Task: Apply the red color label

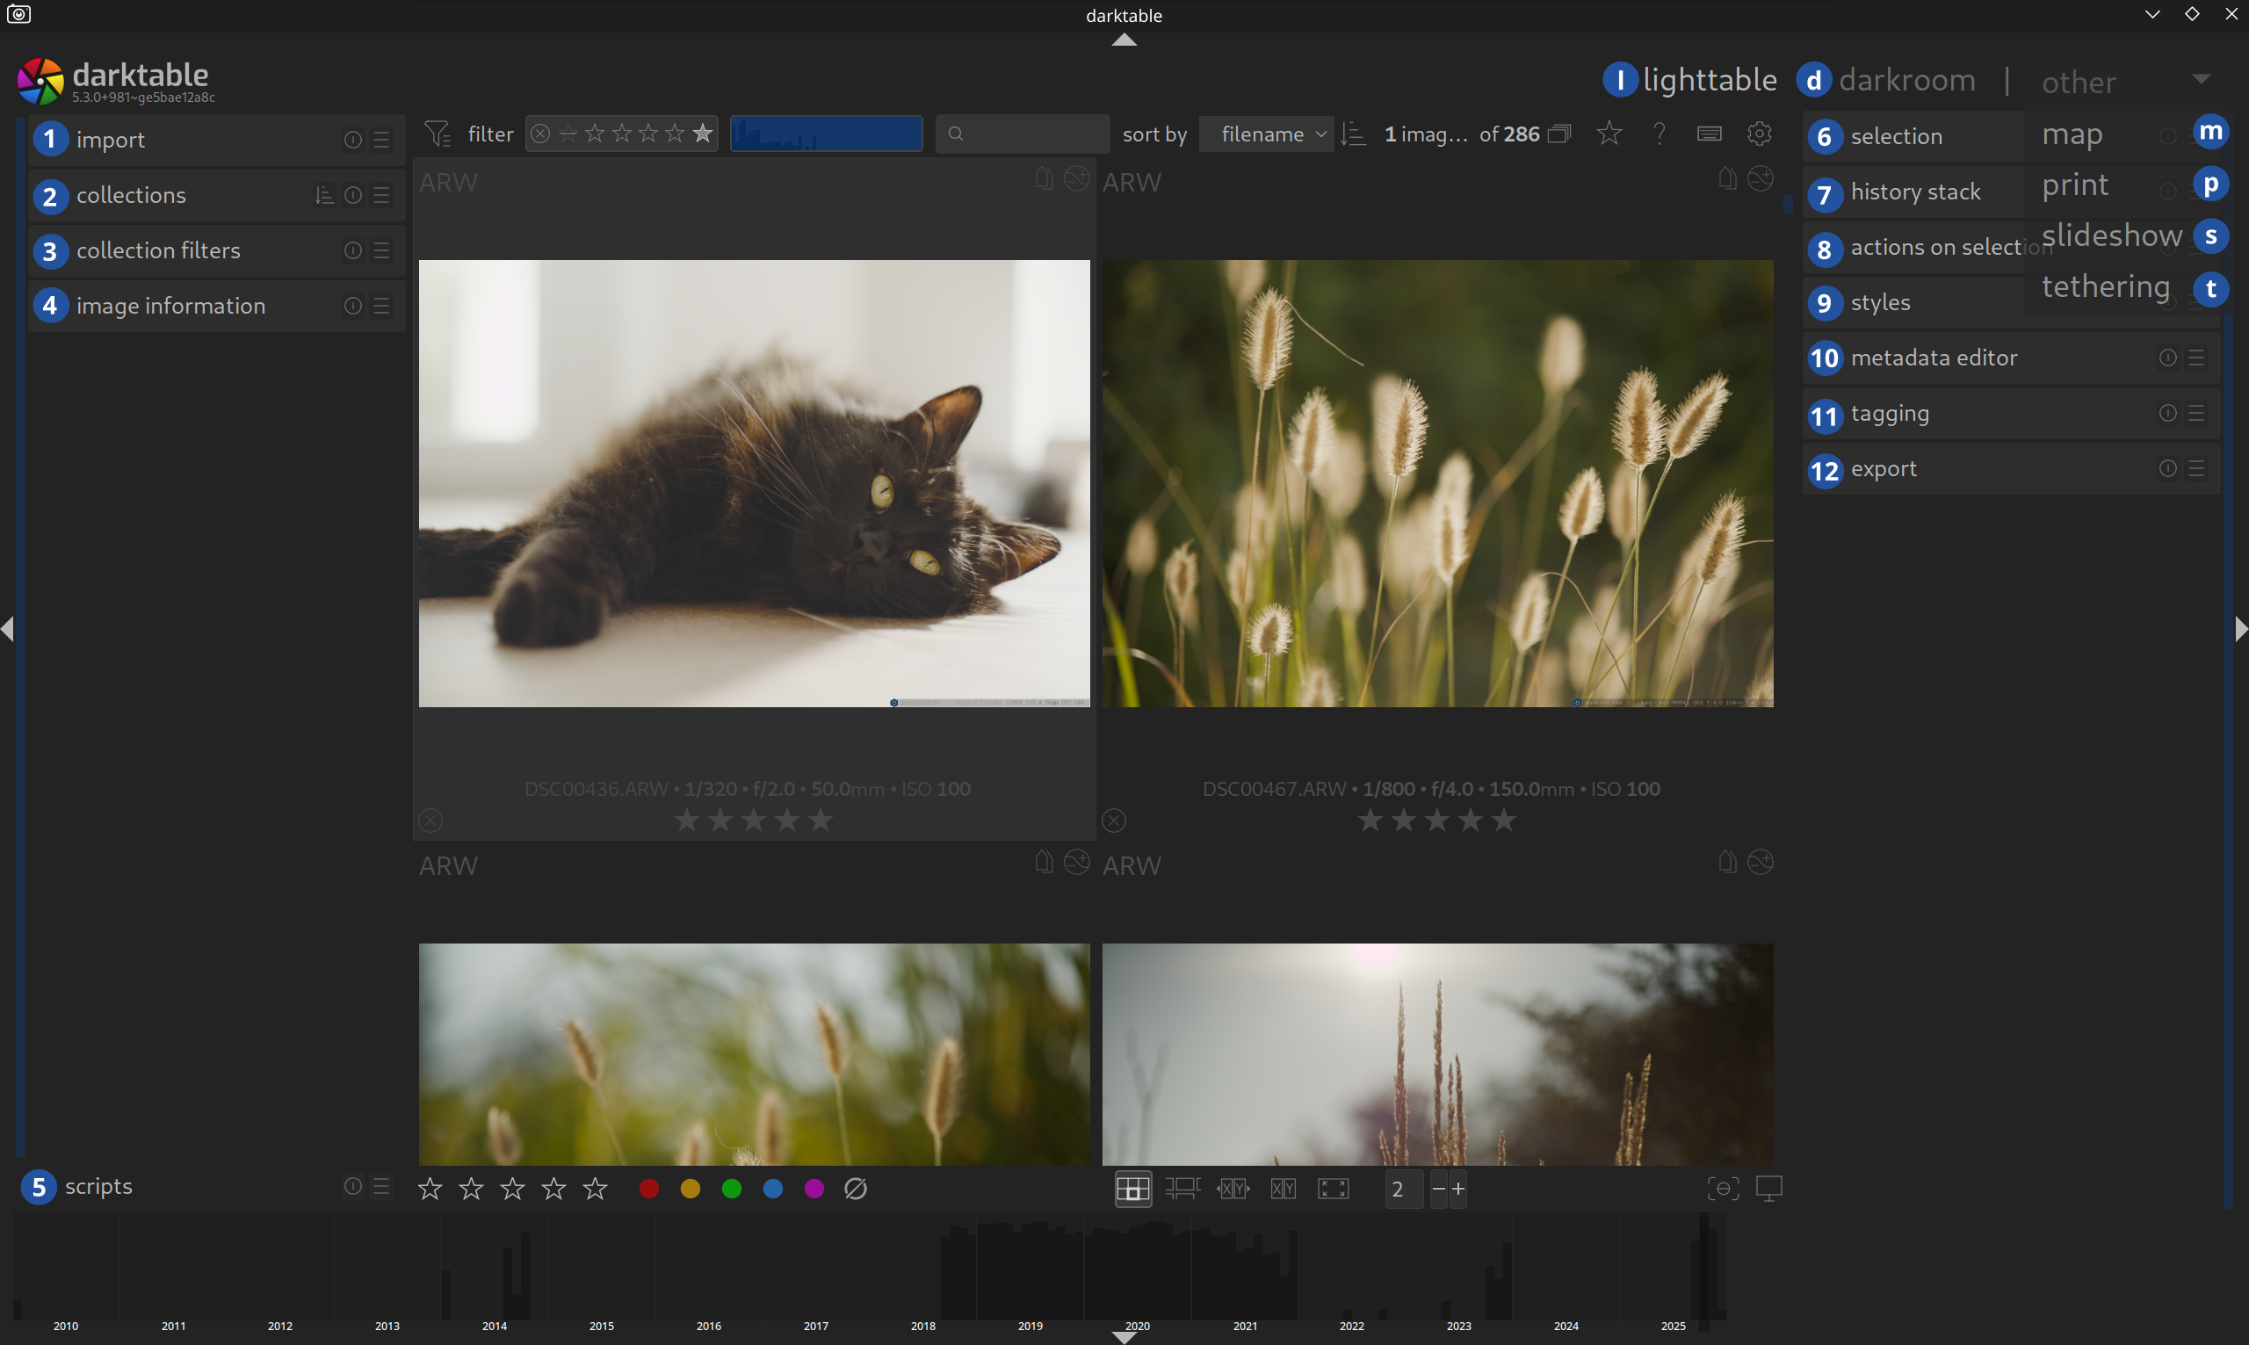Action: (x=649, y=1189)
